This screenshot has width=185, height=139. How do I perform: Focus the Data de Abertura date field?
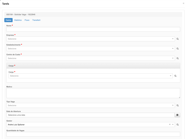tap(90, 115)
